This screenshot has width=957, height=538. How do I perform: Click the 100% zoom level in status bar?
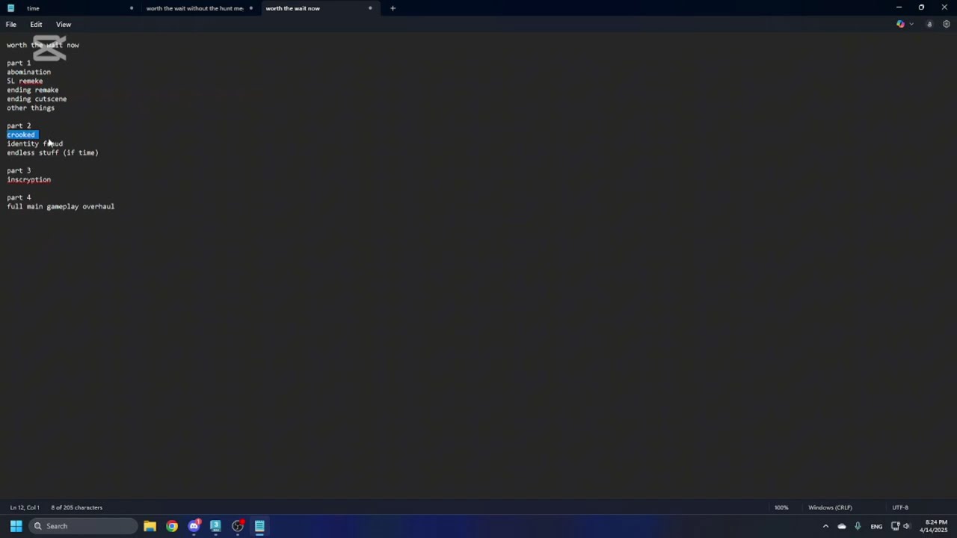click(781, 507)
